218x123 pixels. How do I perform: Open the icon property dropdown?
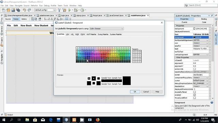tap(201, 43)
